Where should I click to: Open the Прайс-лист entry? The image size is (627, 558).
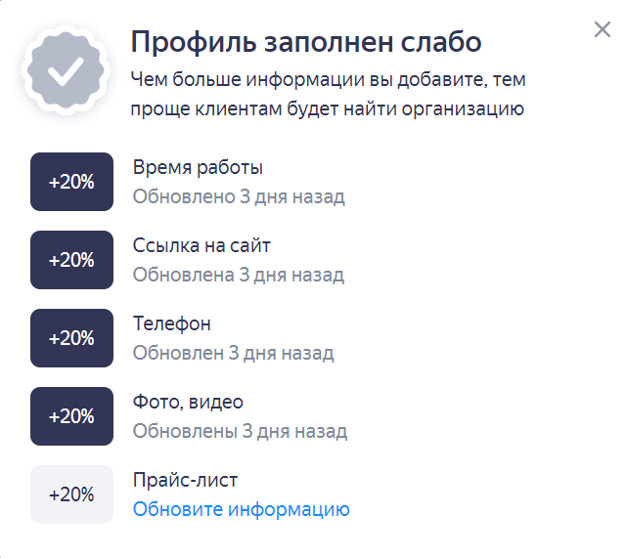(186, 480)
